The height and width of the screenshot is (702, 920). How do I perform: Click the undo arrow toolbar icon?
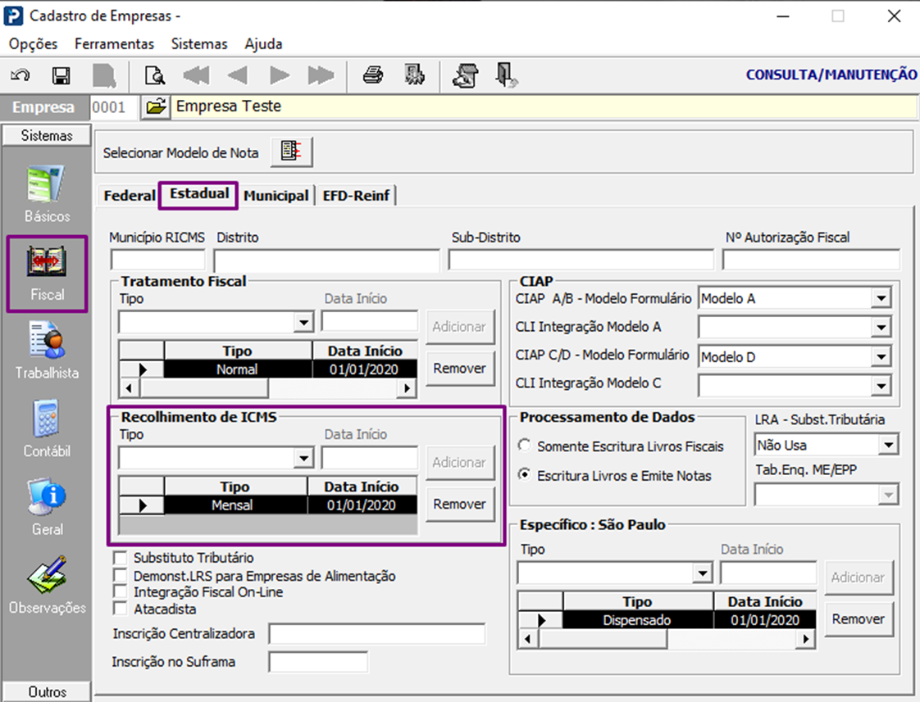[x=20, y=75]
